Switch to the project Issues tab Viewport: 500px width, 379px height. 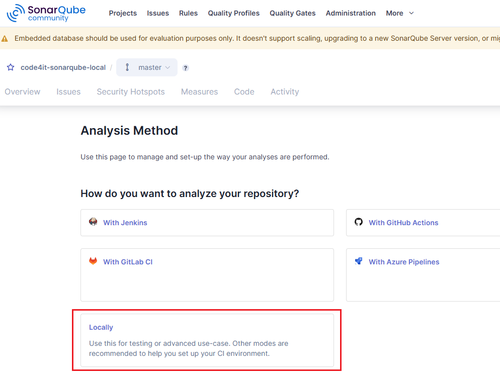68,92
